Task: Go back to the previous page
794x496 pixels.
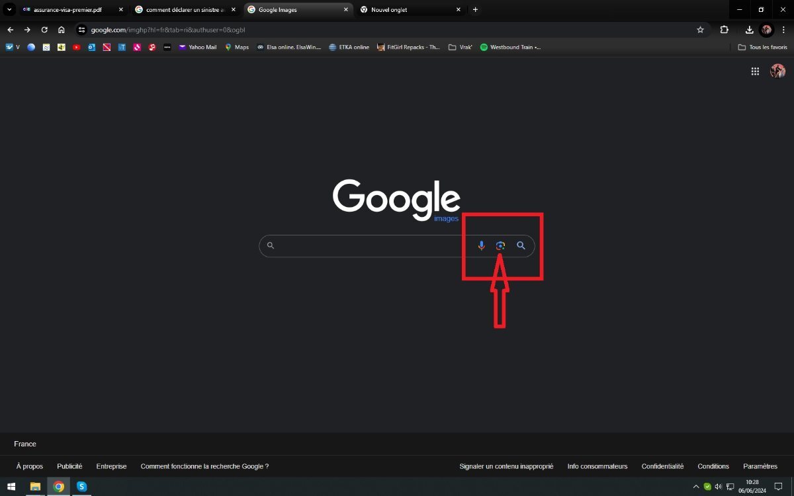Action: pyautogui.click(x=10, y=30)
